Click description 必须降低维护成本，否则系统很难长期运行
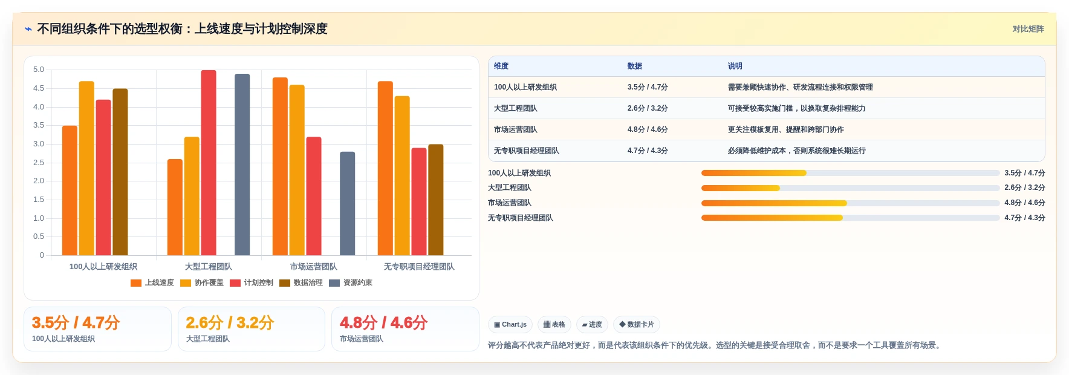 796,151
